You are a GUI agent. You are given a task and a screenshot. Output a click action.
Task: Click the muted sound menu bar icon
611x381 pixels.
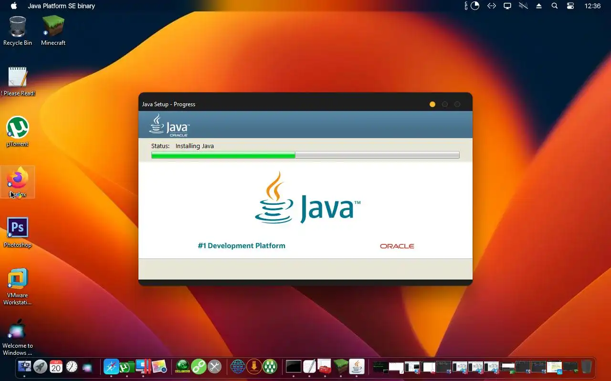523,6
